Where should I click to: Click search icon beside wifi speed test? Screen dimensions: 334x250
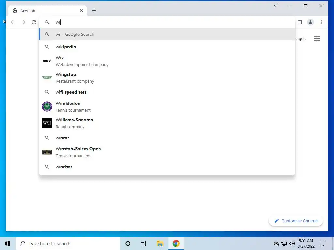47,92
